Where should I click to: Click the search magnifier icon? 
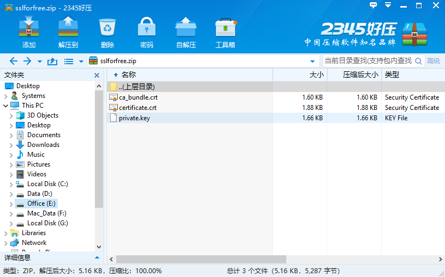coord(418,61)
